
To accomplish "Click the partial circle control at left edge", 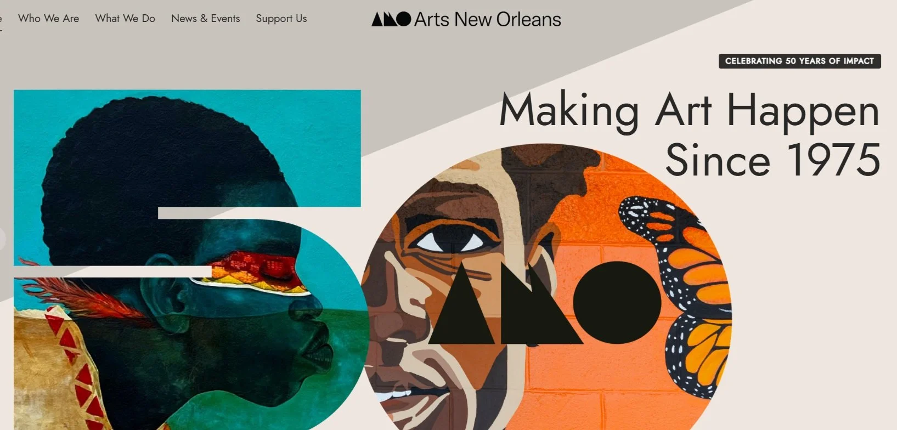I will point(2,239).
